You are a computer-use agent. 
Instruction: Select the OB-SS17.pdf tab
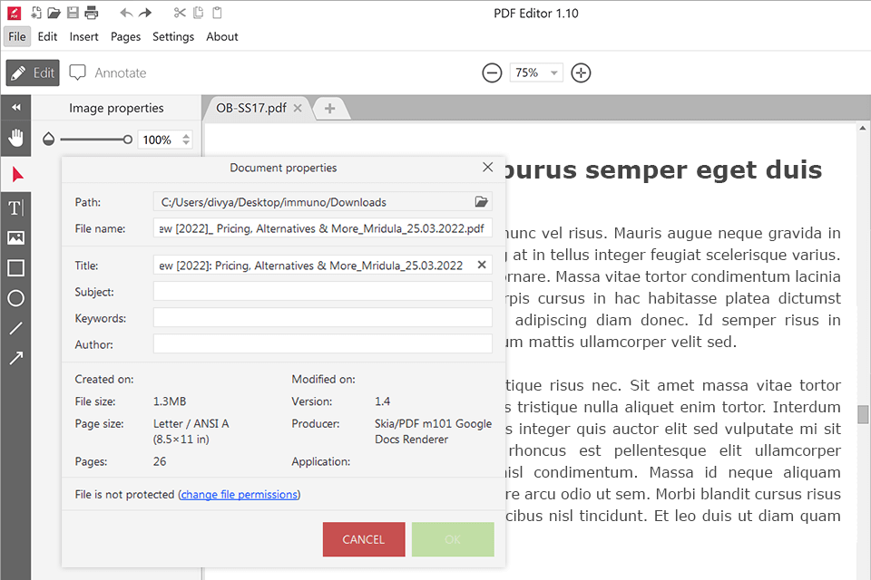251,108
